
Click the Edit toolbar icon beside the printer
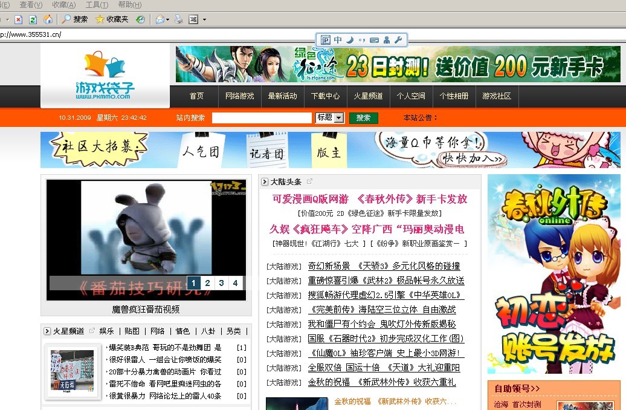[x=193, y=19]
